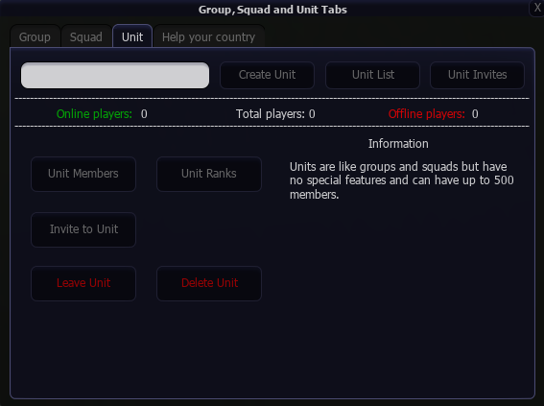Close the window with the X button
The image size is (544, 406).
[x=537, y=8]
